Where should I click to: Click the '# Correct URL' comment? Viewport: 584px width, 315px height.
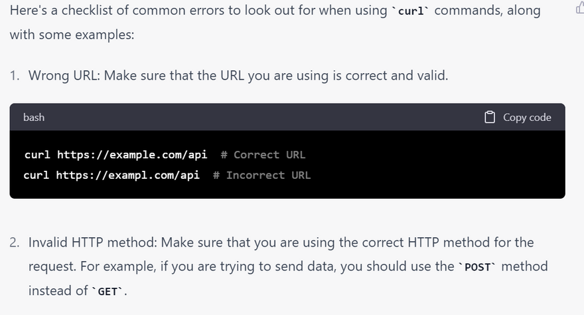(x=263, y=155)
